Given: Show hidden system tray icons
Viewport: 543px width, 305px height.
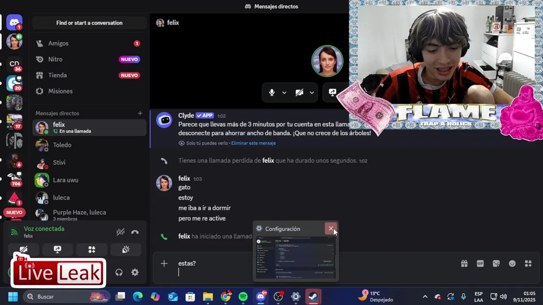Looking at the screenshot, I should tap(425, 297).
